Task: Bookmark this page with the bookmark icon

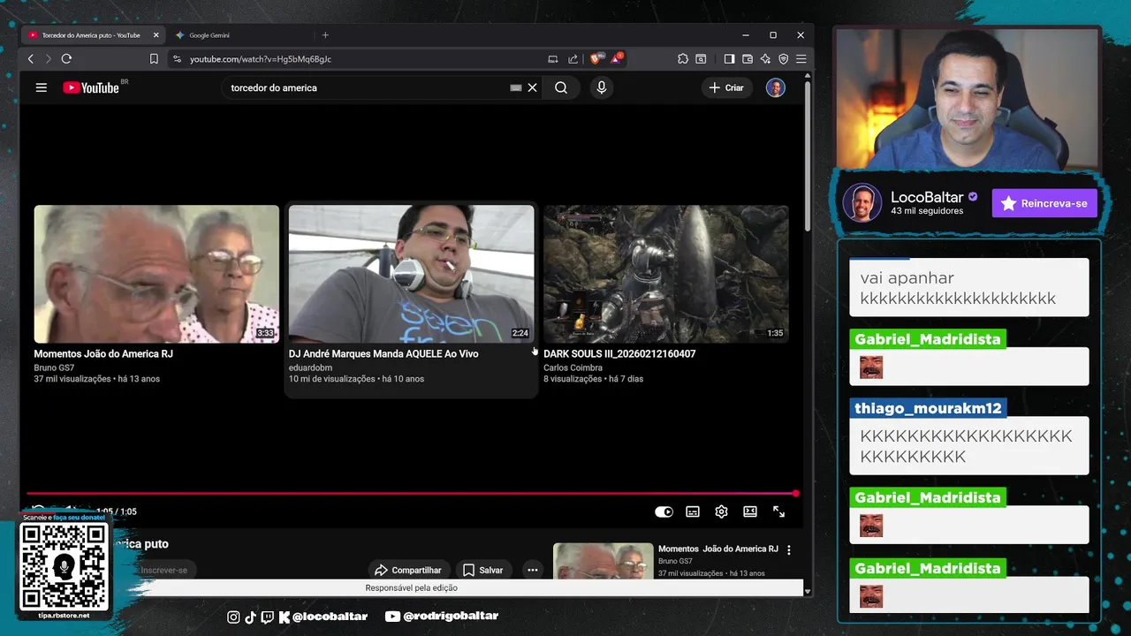Action: point(154,59)
